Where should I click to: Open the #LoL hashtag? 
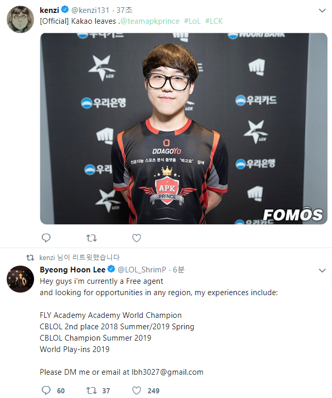(x=192, y=21)
